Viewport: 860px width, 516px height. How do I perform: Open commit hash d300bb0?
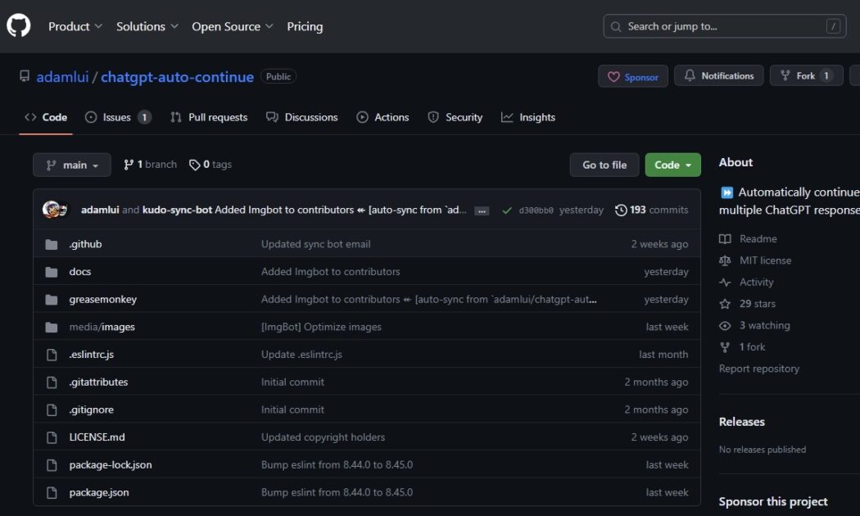coord(536,210)
